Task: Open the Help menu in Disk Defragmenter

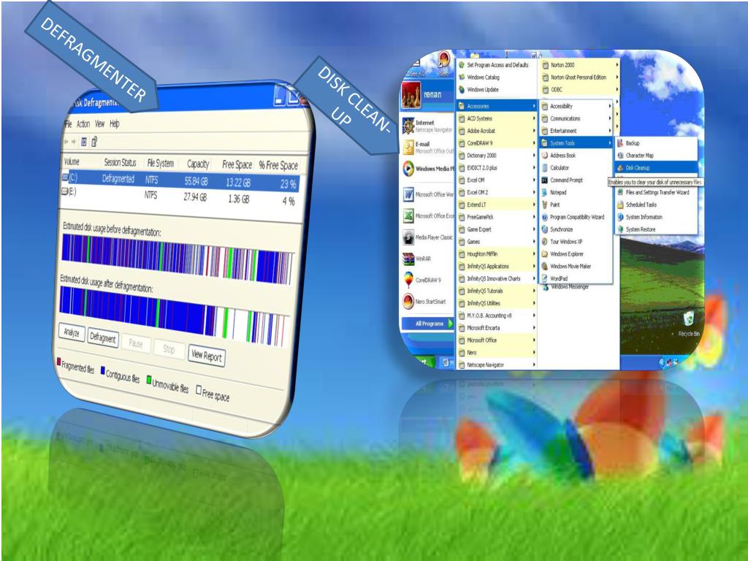Action: pos(115,124)
